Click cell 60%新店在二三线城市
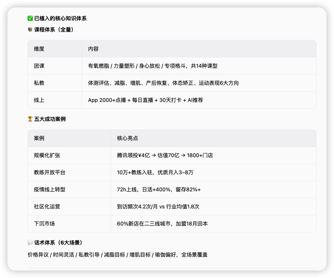The height and width of the screenshot is (278, 334). click(x=213, y=224)
